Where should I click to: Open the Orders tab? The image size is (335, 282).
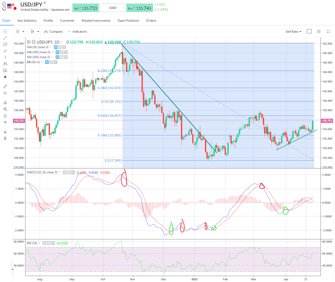pos(151,20)
